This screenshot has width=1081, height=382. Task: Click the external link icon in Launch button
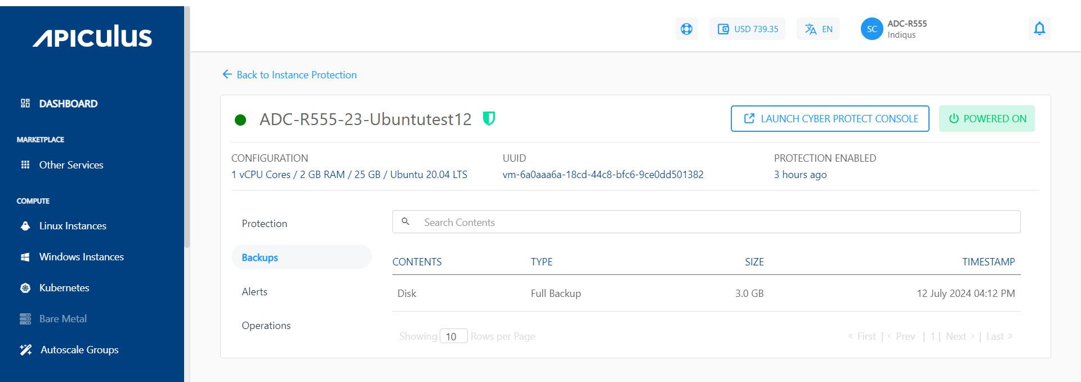[749, 118]
